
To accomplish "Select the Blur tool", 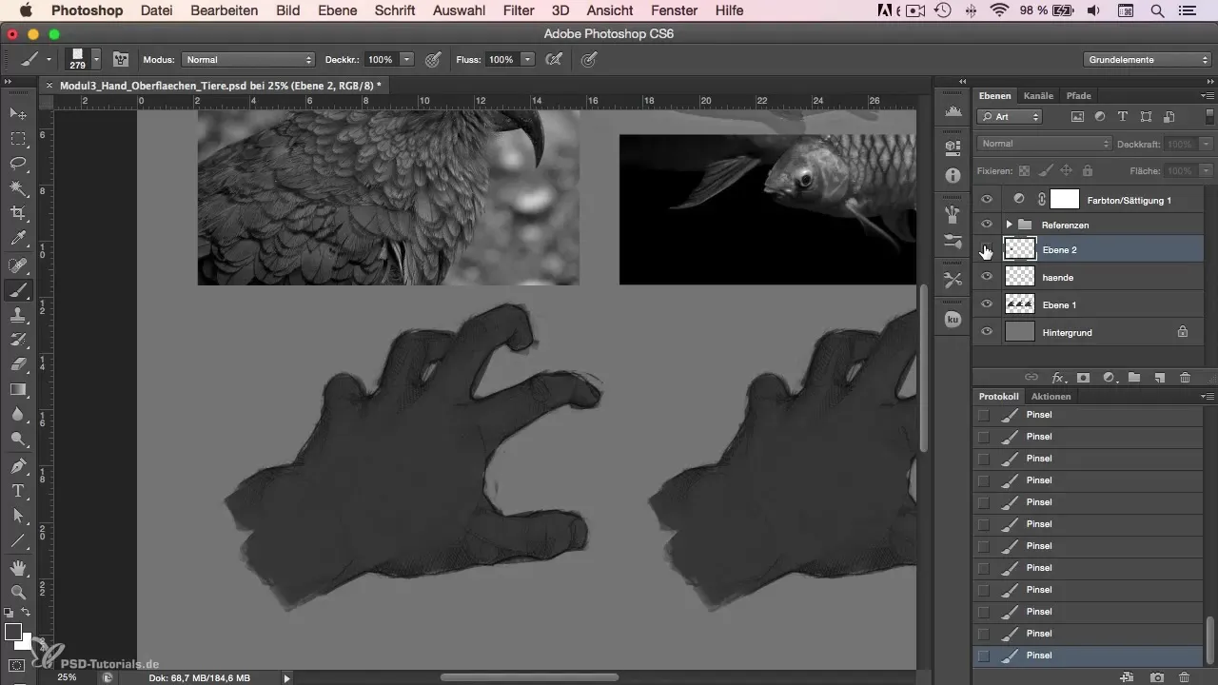I will [x=18, y=415].
